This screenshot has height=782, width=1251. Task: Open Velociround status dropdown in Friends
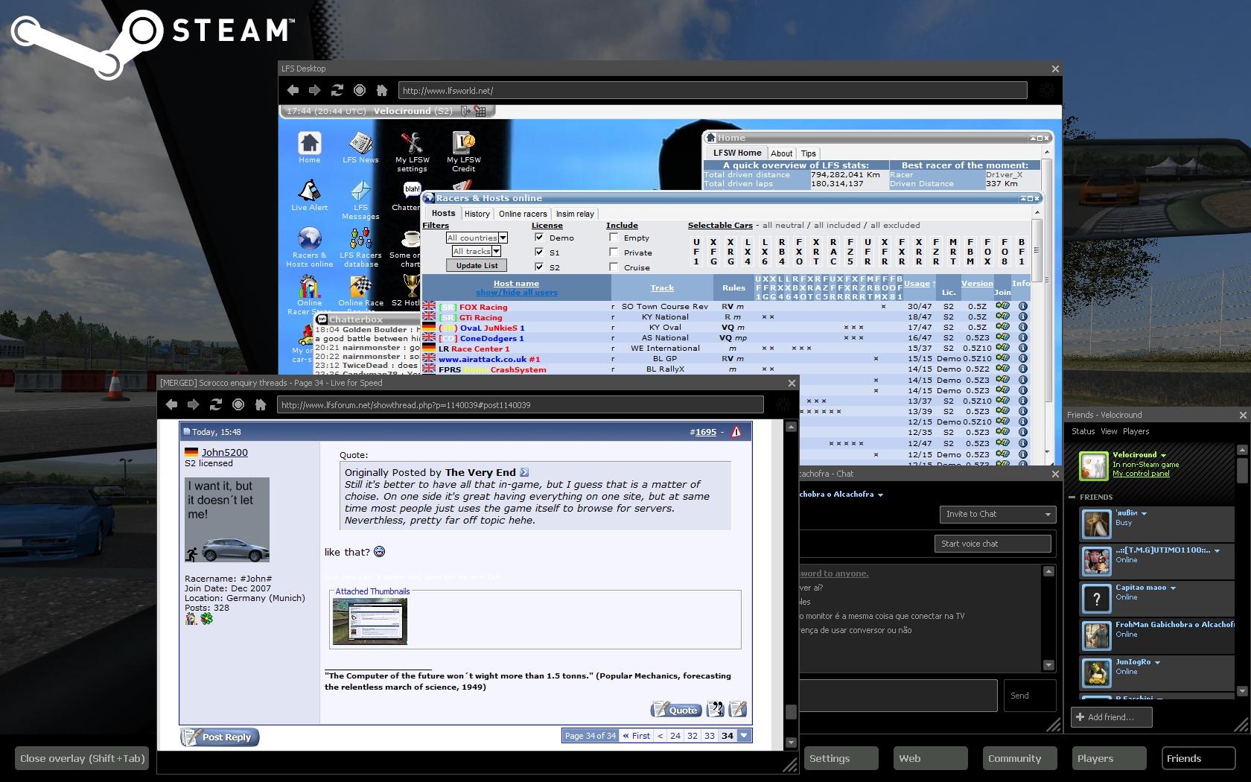click(1163, 455)
